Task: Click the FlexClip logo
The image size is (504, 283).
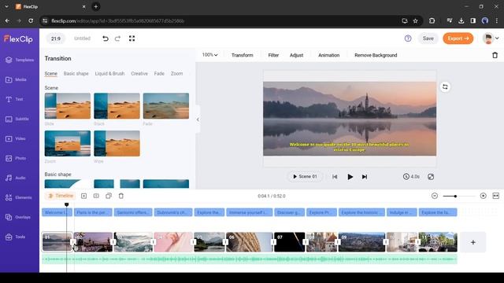Action: [x=18, y=39]
